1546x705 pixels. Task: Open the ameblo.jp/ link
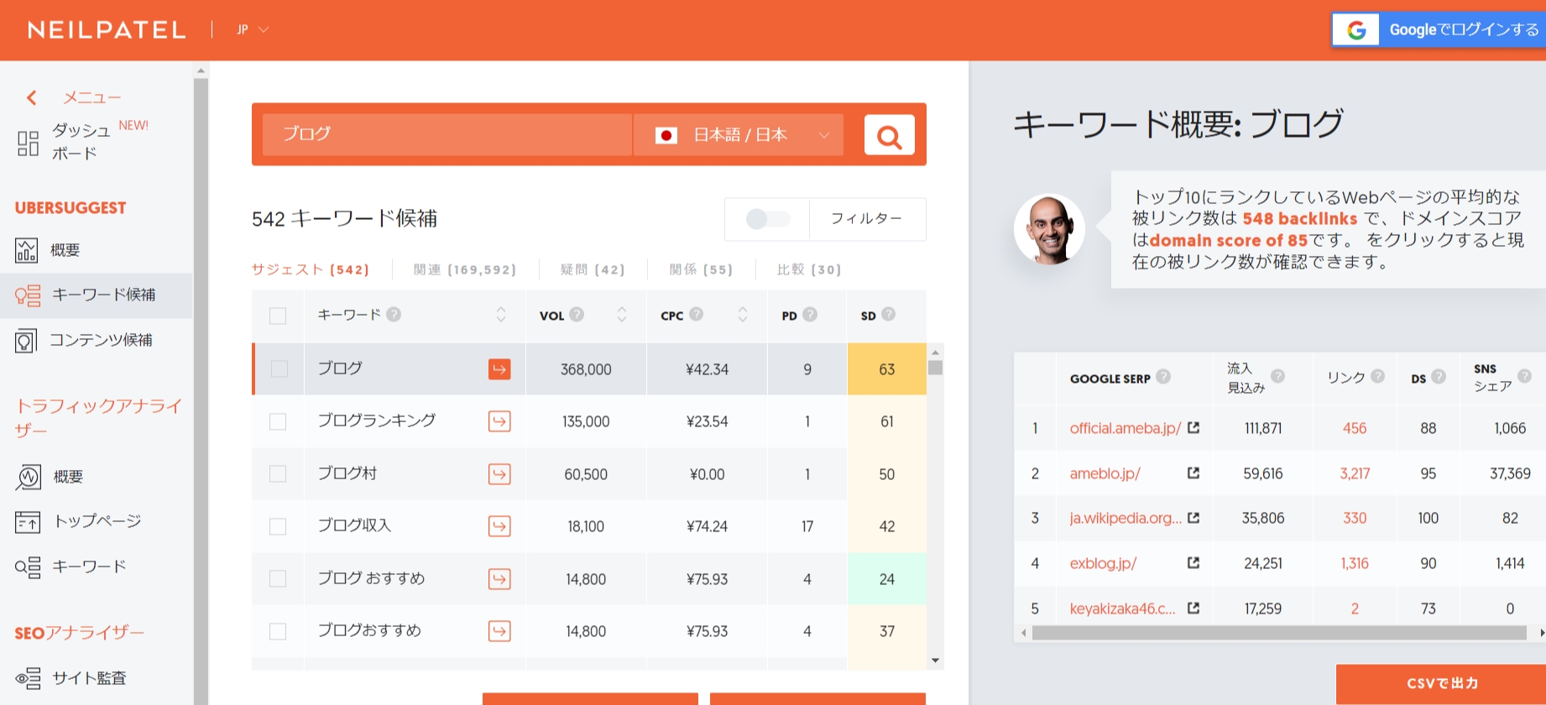[1105, 473]
